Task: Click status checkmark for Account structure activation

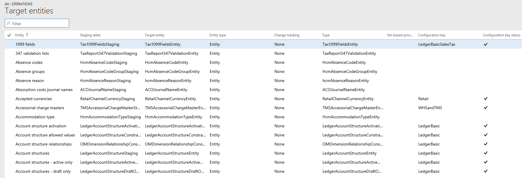Action: [486, 126]
